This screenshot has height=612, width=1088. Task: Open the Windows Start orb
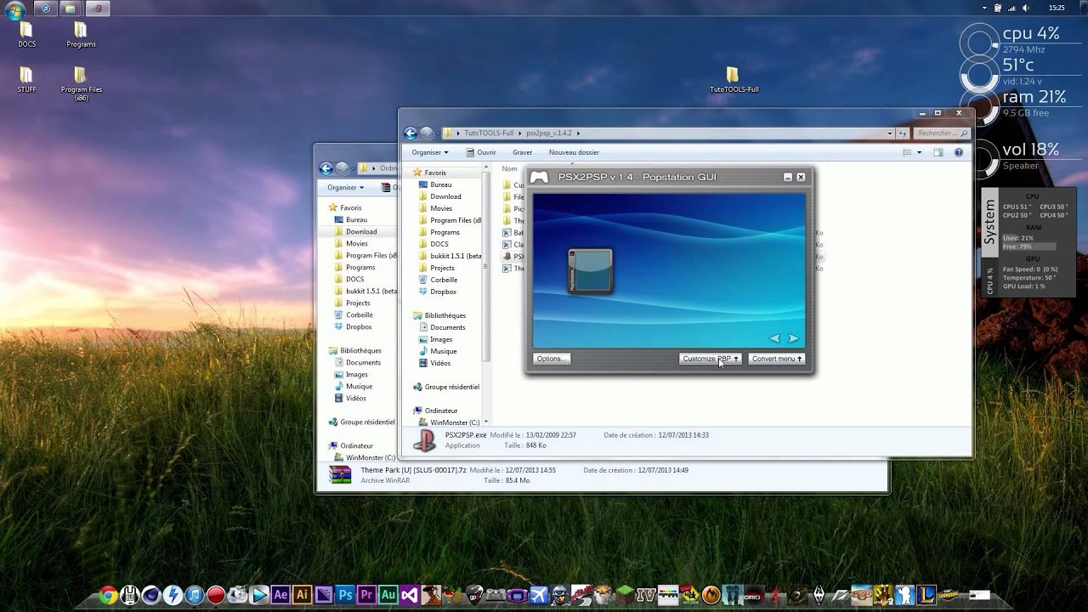(14, 10)
